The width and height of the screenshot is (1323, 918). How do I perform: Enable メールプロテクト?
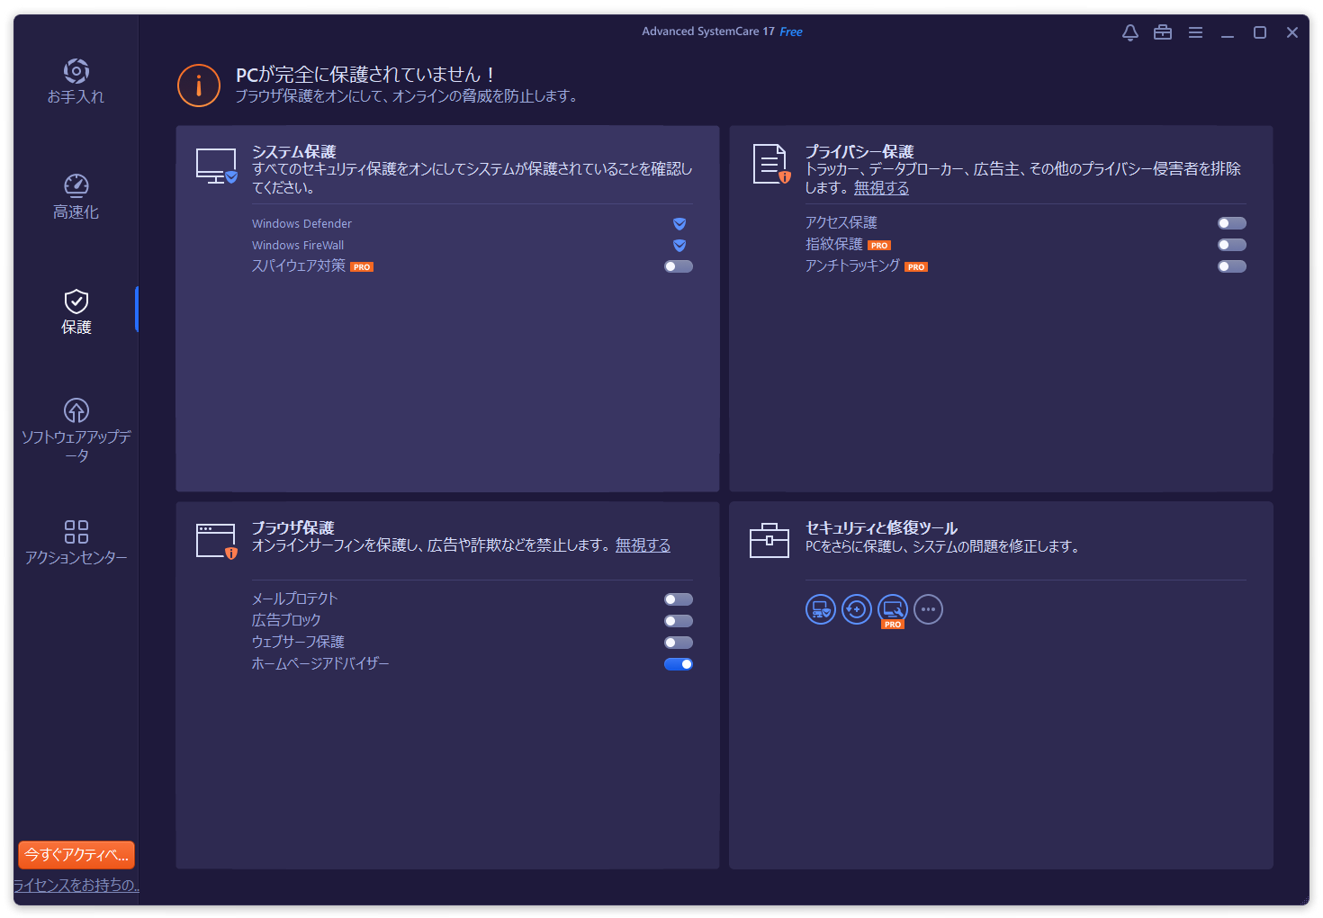coord(679,598)
